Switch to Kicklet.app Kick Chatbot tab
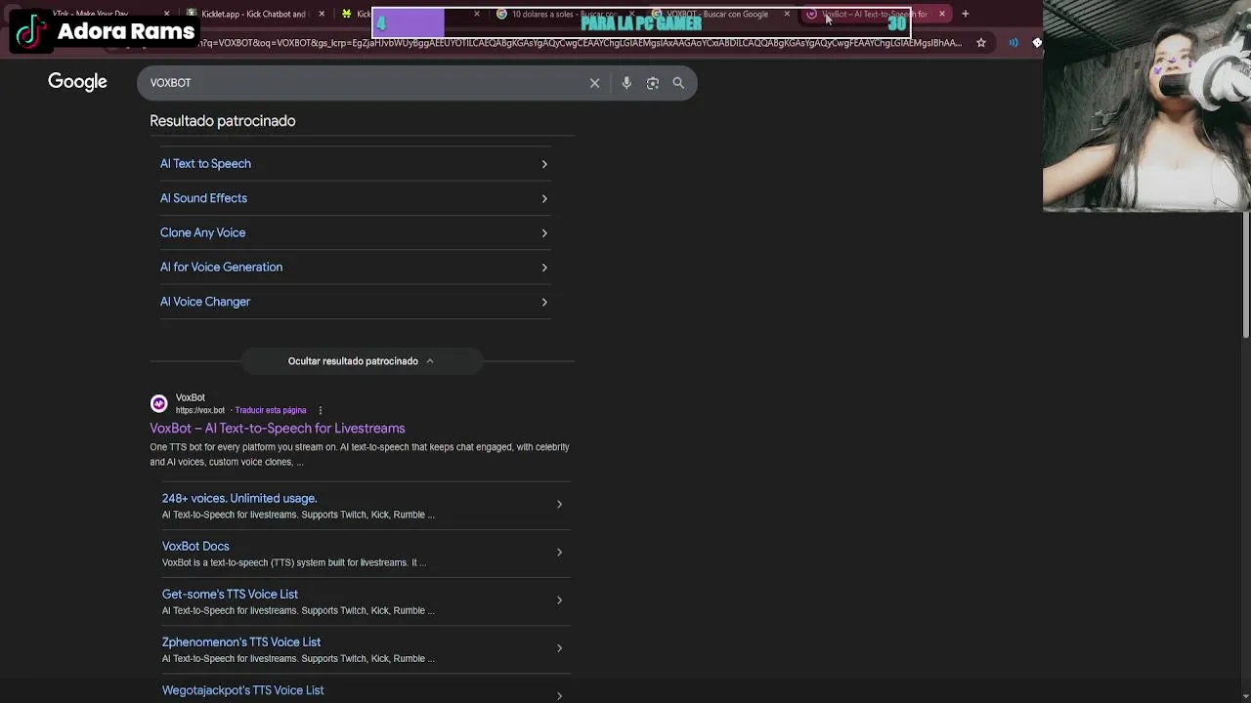 tap(254, 14)
